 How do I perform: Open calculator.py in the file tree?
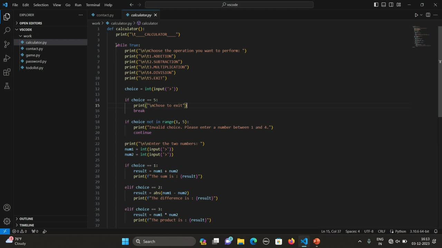[x=50, y=42]
